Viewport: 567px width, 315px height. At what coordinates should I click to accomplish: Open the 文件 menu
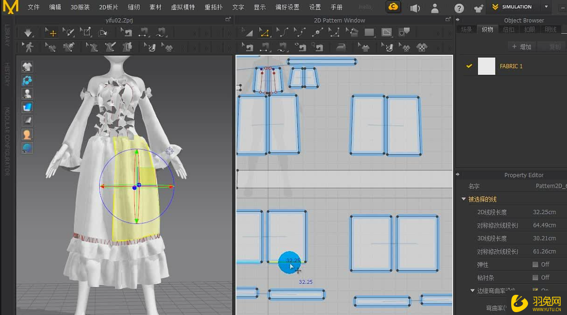33,7
